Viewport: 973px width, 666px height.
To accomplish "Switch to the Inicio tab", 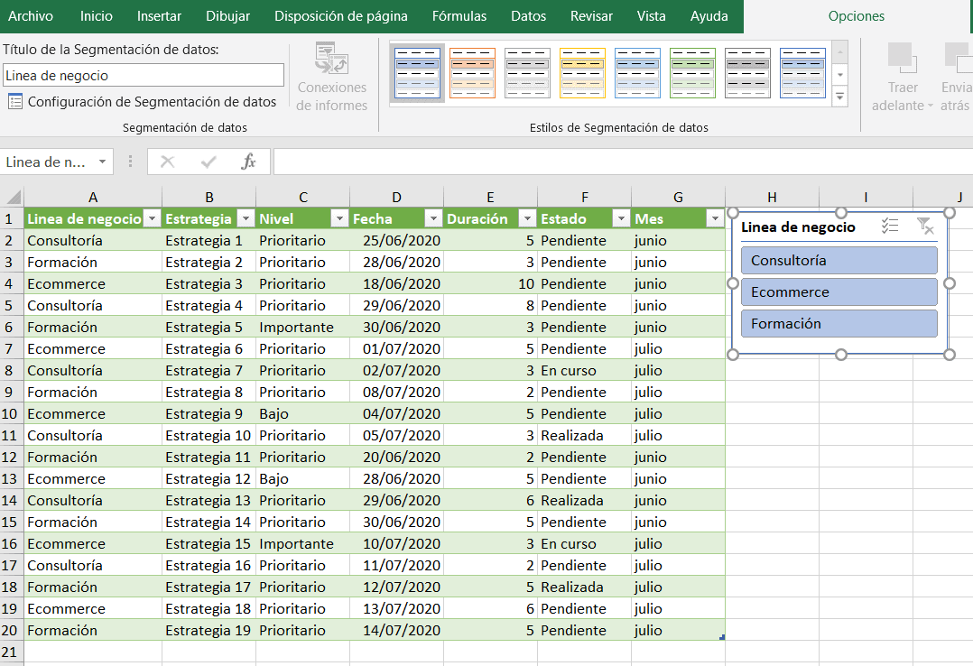I will 97,16.
